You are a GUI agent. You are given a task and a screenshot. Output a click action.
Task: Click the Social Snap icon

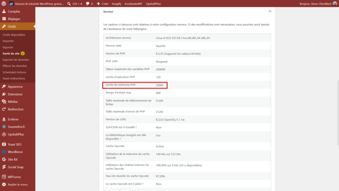pyautogui.click(x=4, y=167)
